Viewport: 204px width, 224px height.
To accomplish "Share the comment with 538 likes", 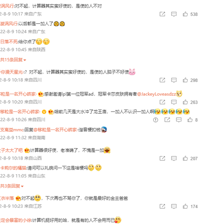I will pyautogui.click(x=162, y=14).
